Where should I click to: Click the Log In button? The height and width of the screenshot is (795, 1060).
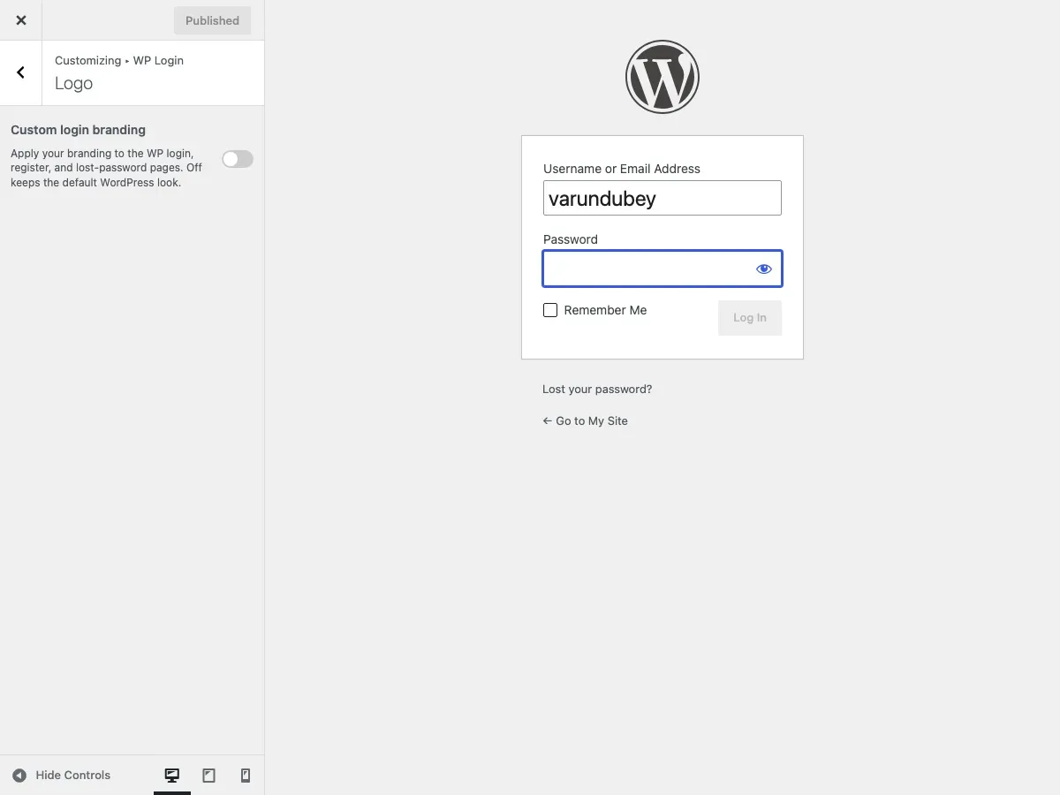[750, 318]
